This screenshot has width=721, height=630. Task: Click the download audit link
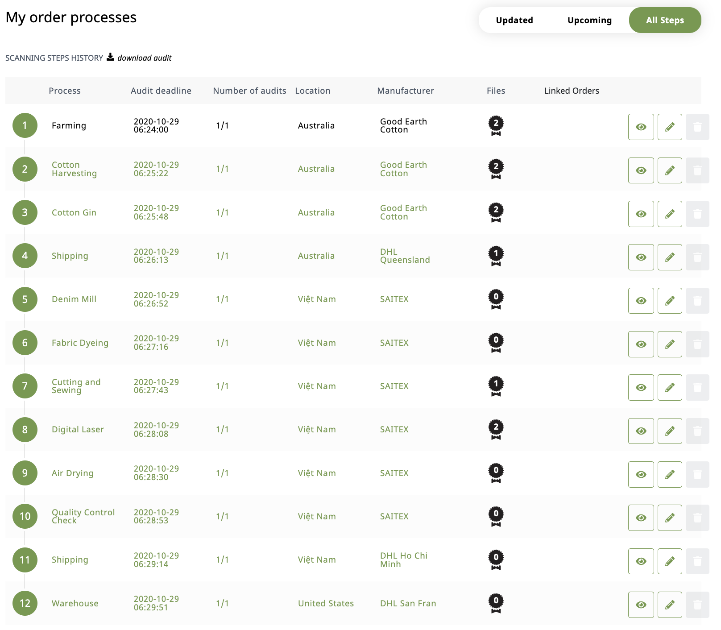click(x=144, y=58)
